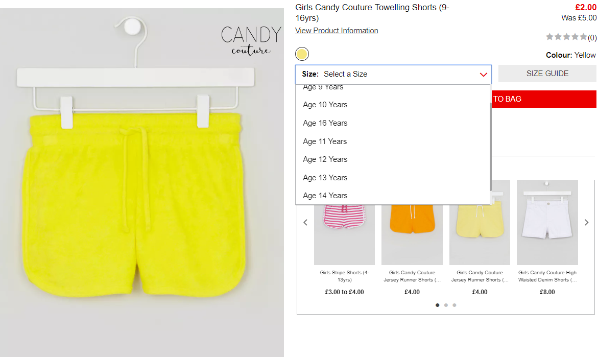This screenshot has height=357, width=598.
Task: Choose Age 10 Years size option
Action: tap(393, 105)
